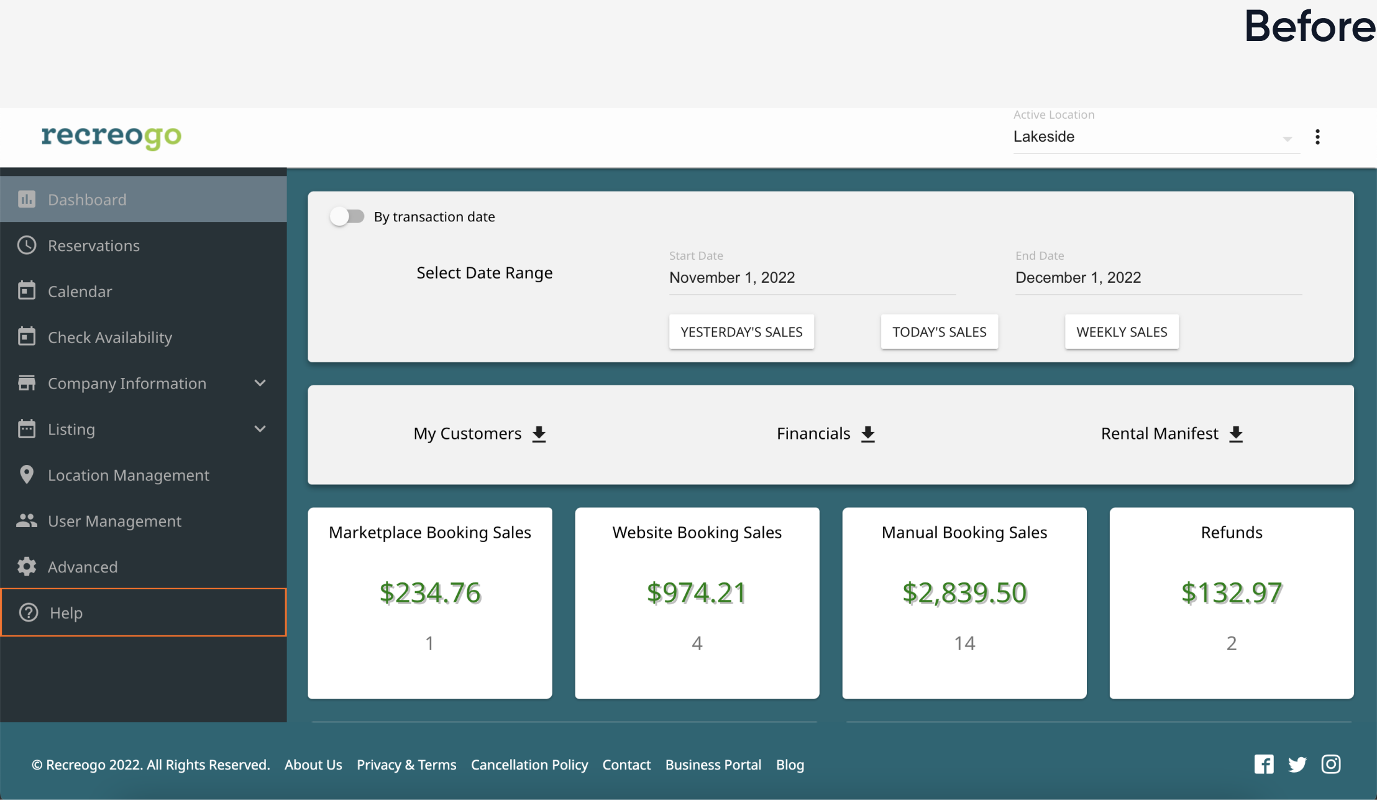The height and width of the screenshot is (800, 1377).
Task: Open the Help menu item
Action: tap(144, 612)
